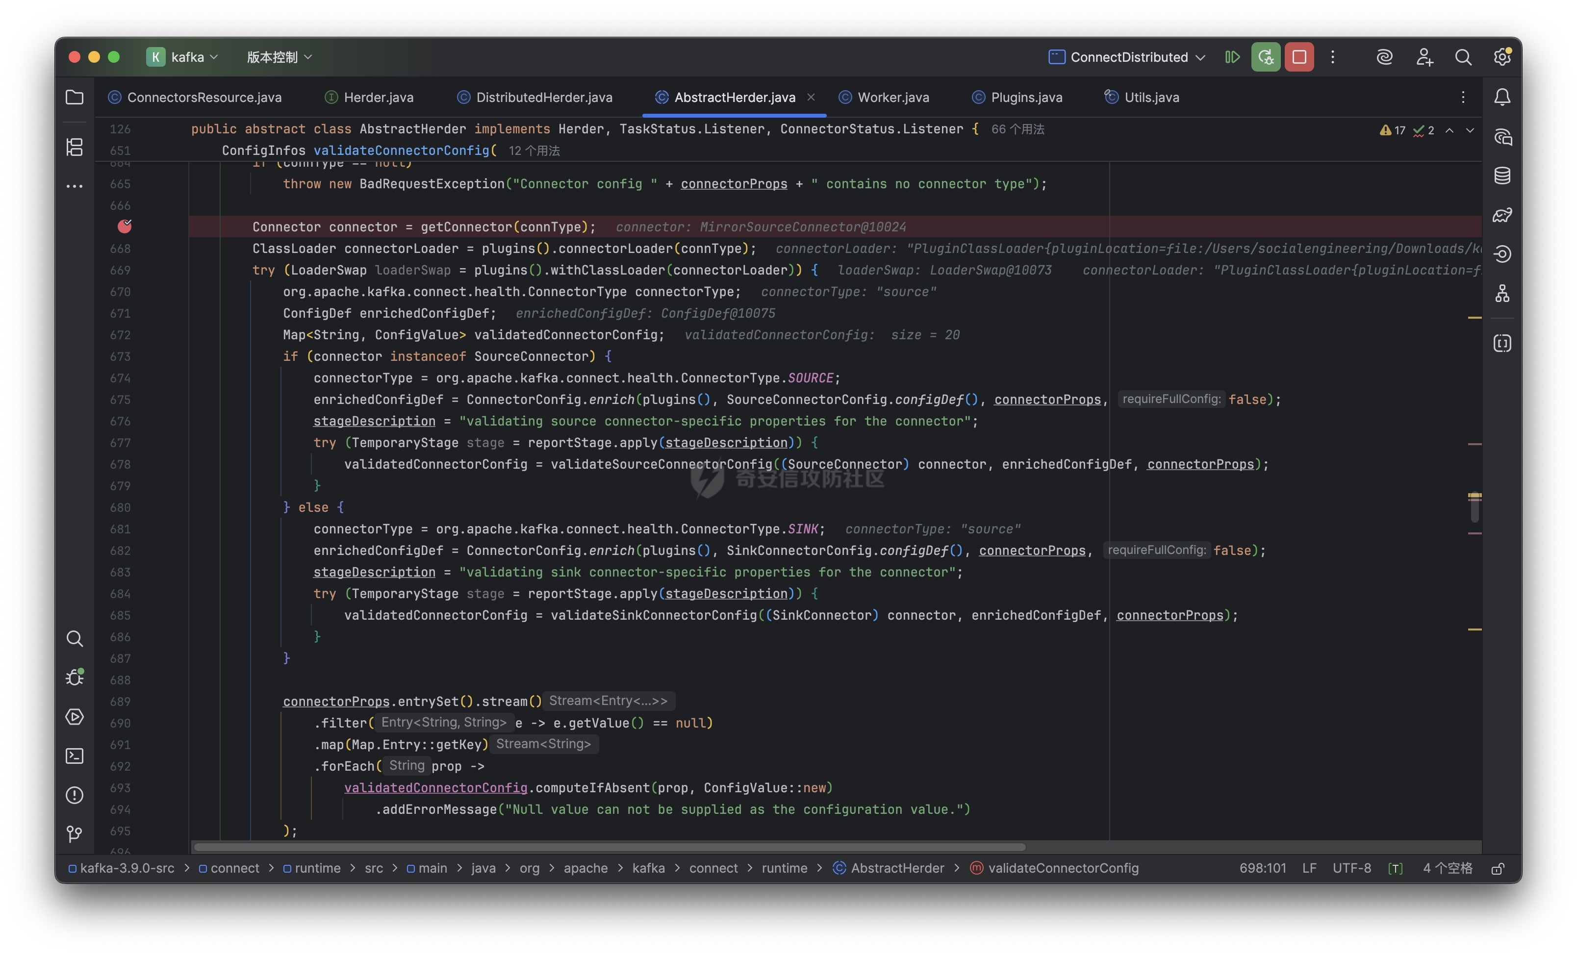Open the Structure tool window icon
The width and height of the screenshot is (1577, 956).
point(74,147)
